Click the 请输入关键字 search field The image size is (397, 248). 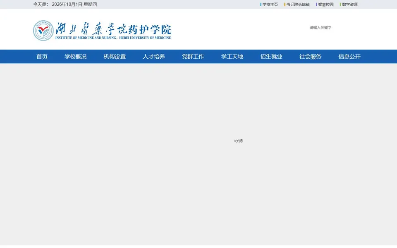(320, 28)
